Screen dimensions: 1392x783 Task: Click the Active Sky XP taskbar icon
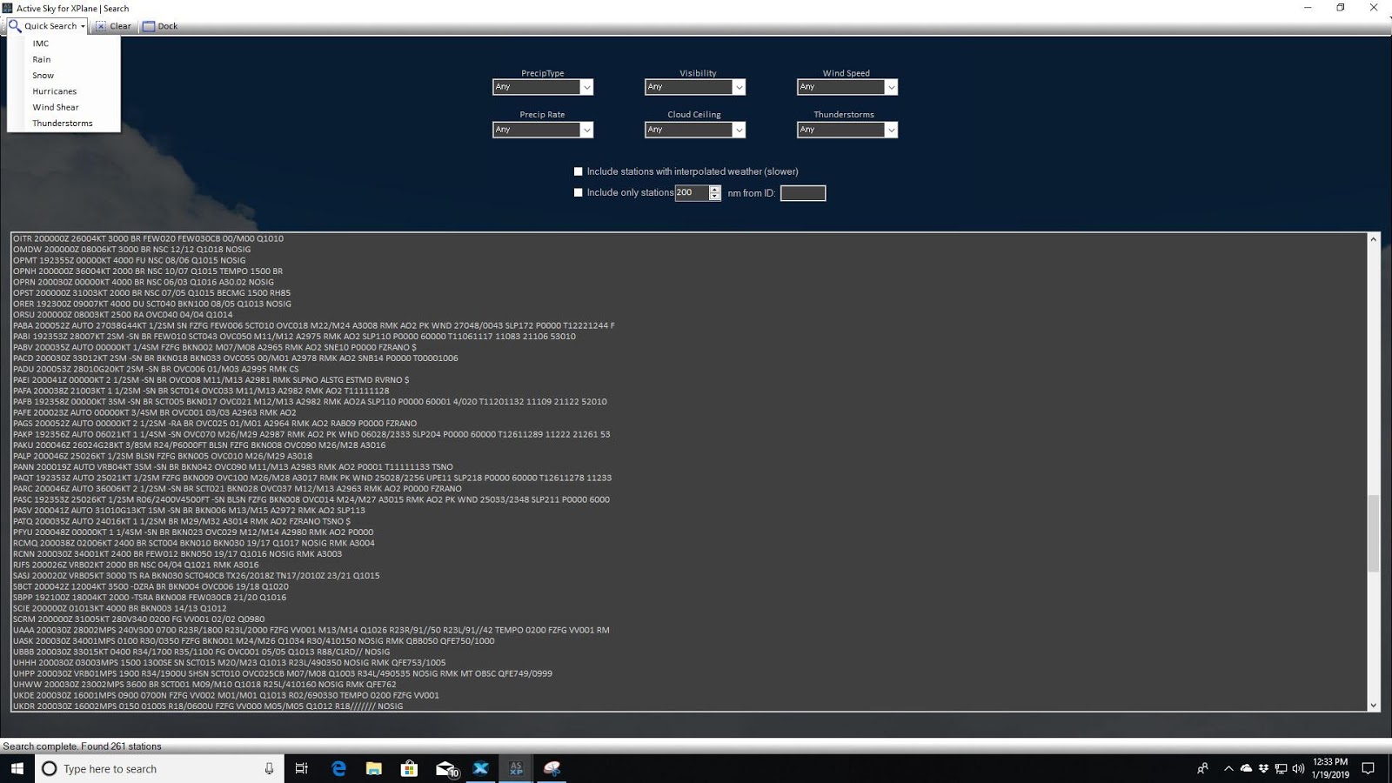click(516, 768)
